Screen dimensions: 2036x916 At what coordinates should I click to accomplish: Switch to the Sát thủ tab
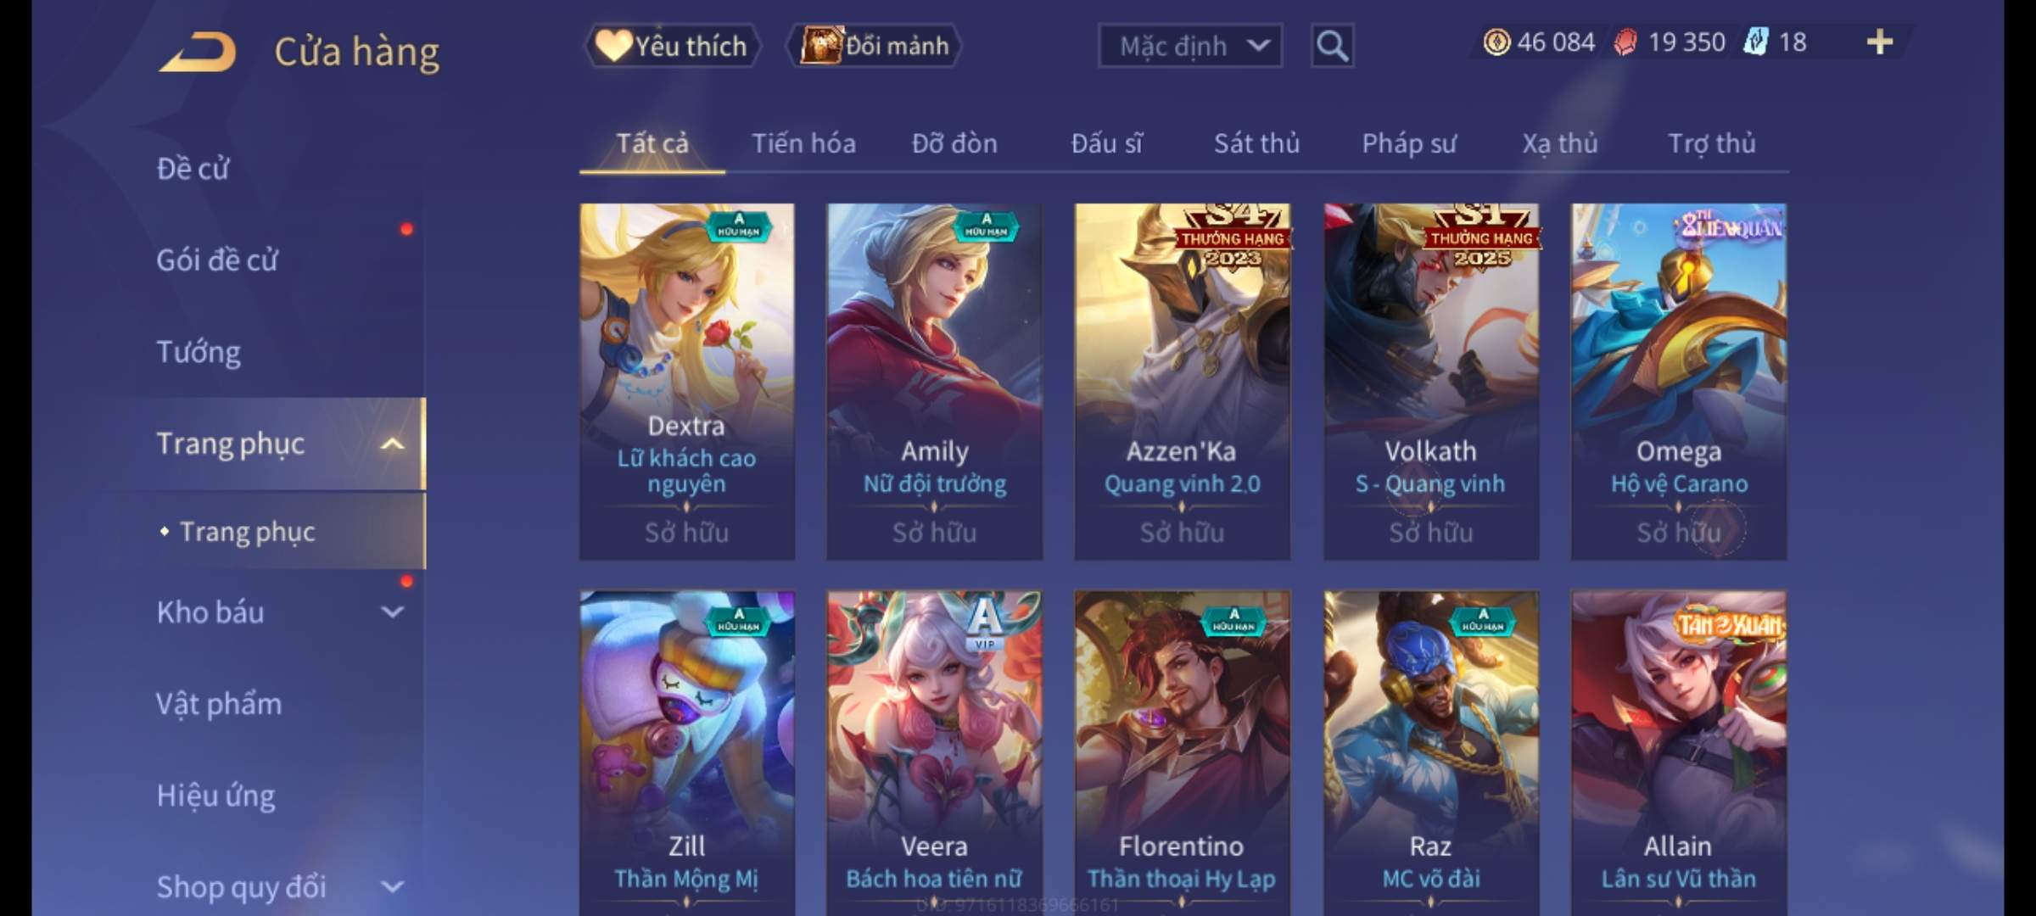(x=1256, y=143)
